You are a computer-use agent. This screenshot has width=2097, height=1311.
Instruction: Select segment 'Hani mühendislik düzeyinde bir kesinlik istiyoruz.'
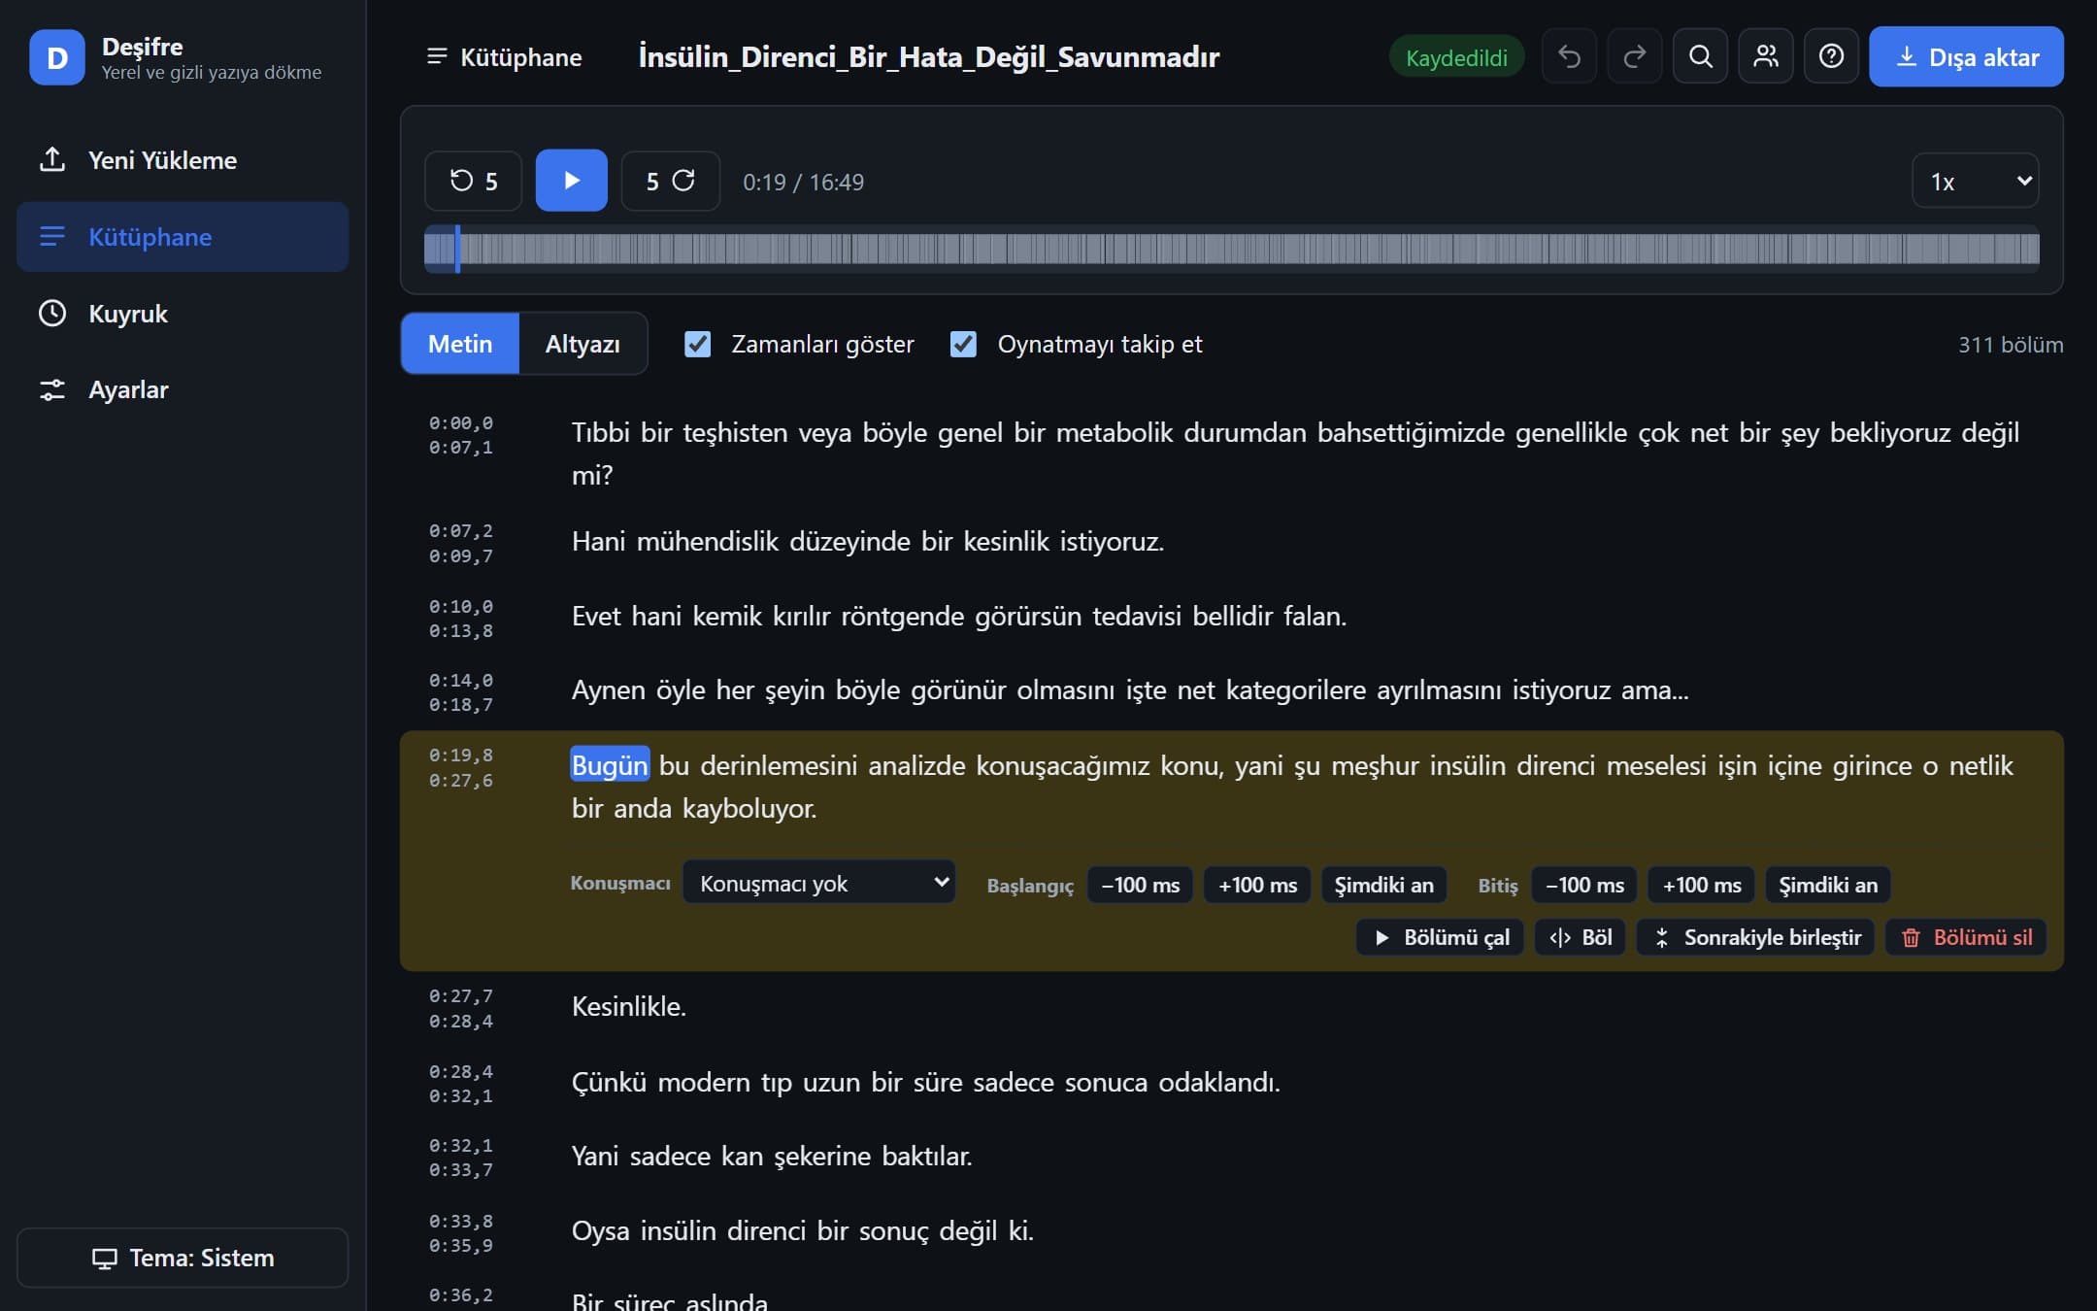(x=868, y=541)
